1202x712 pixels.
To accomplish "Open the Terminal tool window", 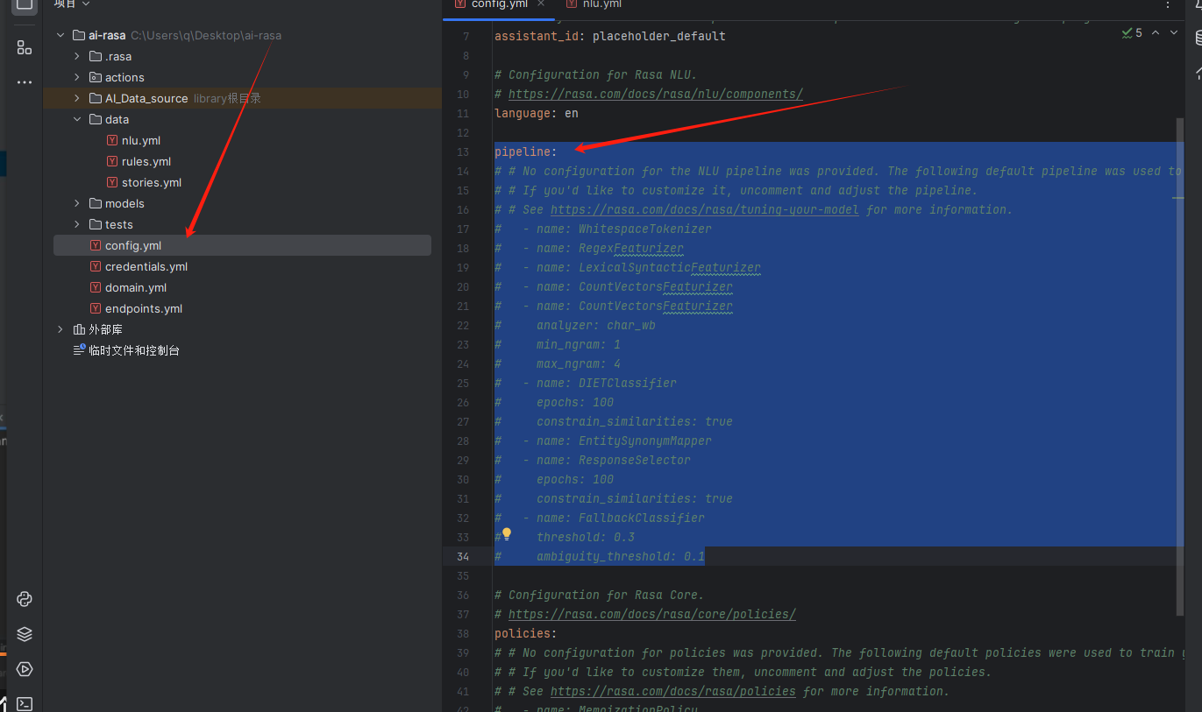I will coord(25,703).
